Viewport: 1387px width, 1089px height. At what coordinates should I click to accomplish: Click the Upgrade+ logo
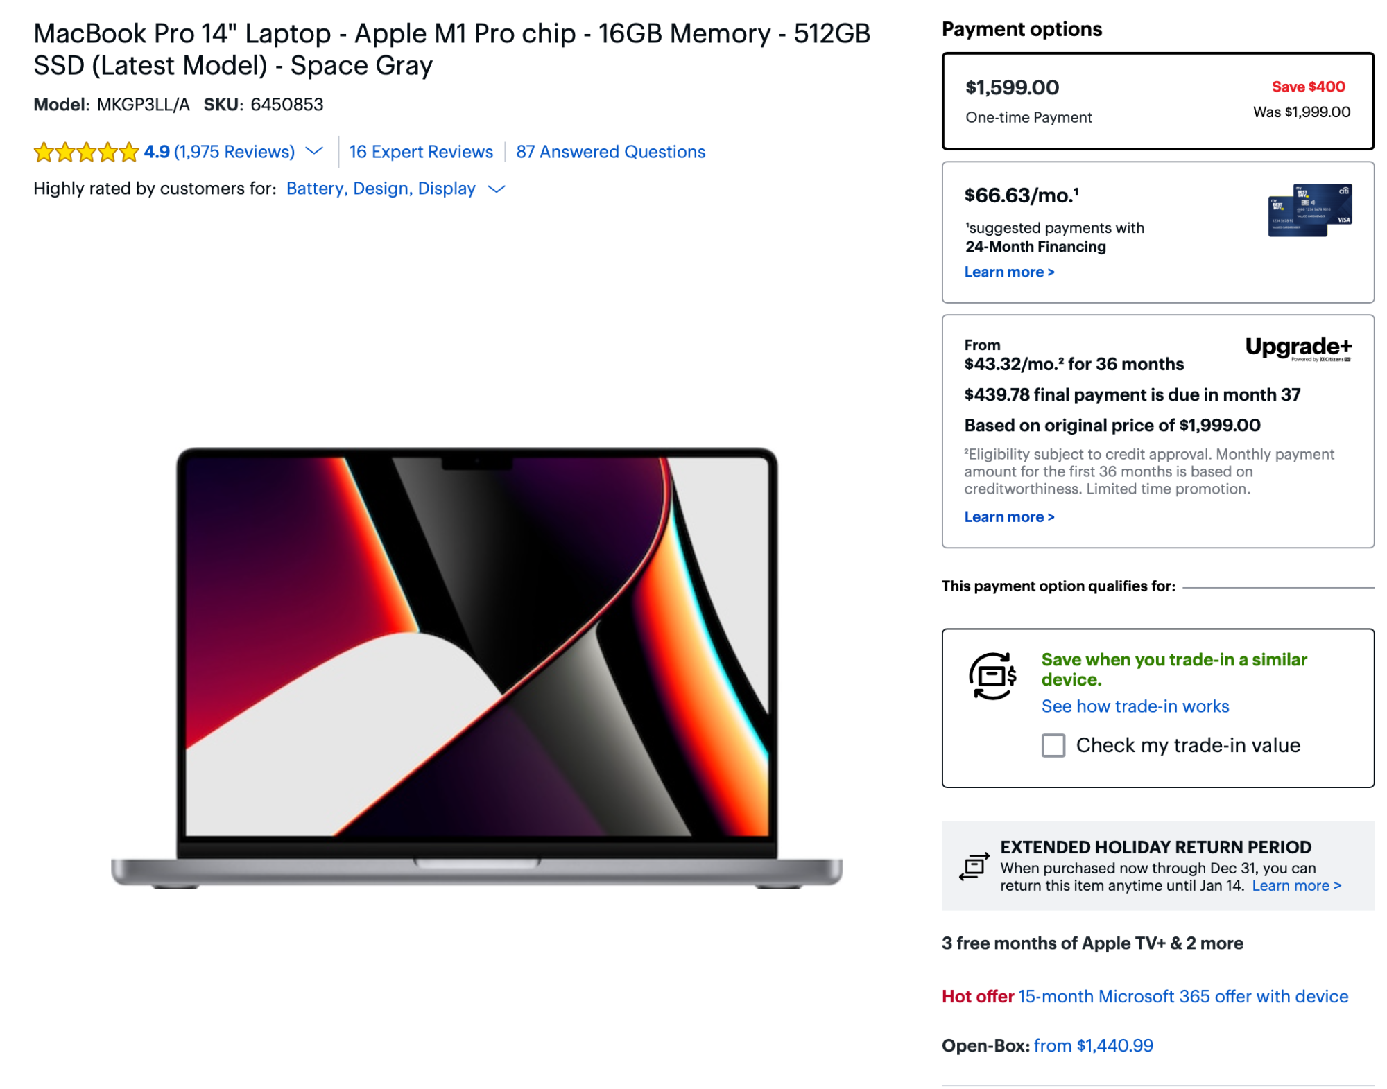1298,347
